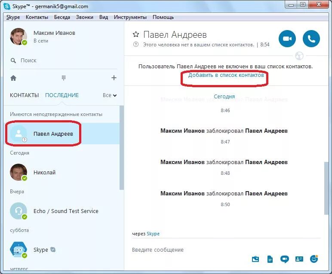Click the В сети status under Максим Иванов
332x274 pixels.
click(x=41, y=41)
